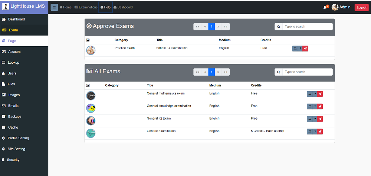Jump to last page in All Exams pagination

coord(226,72)
